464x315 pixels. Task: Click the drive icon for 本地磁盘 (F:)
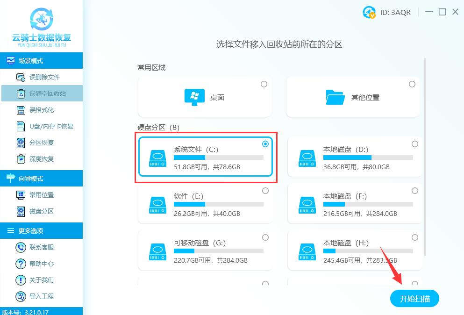click(307, 205)
